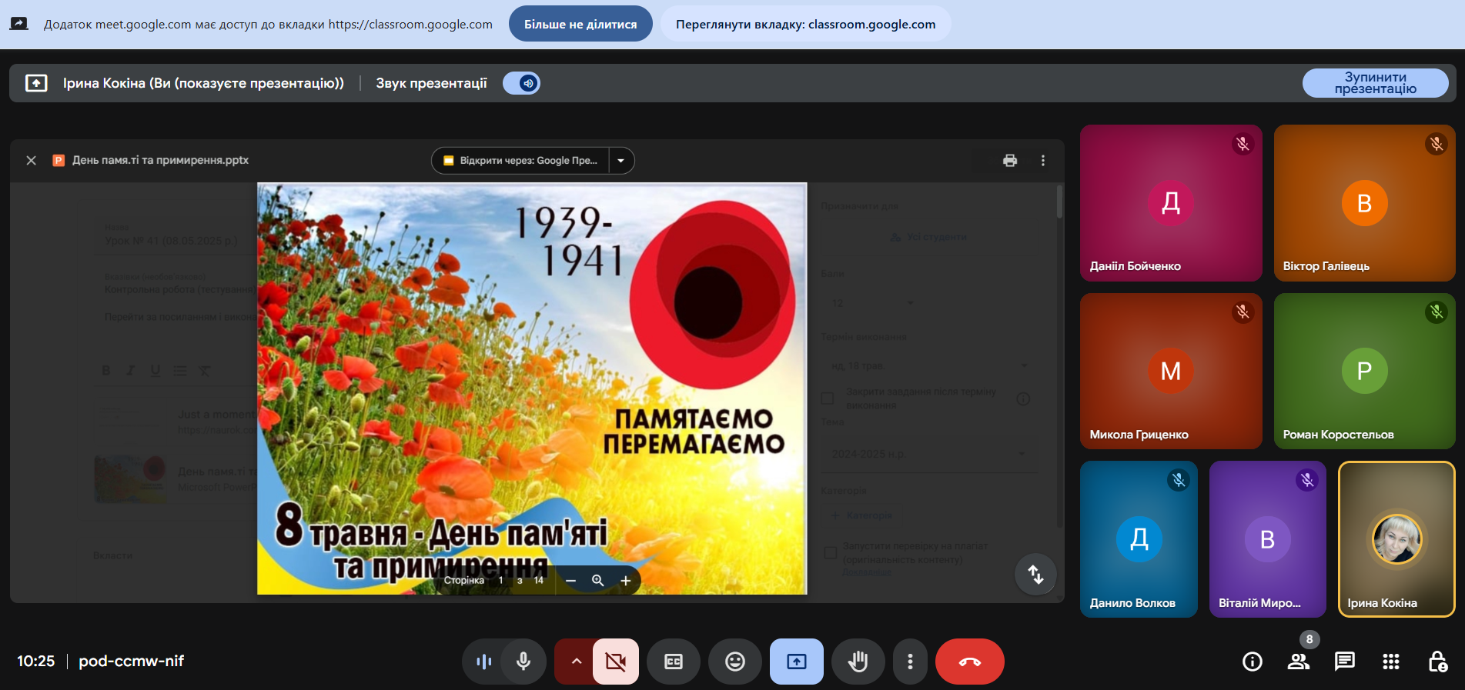Mute the microphone

point(523,662)
